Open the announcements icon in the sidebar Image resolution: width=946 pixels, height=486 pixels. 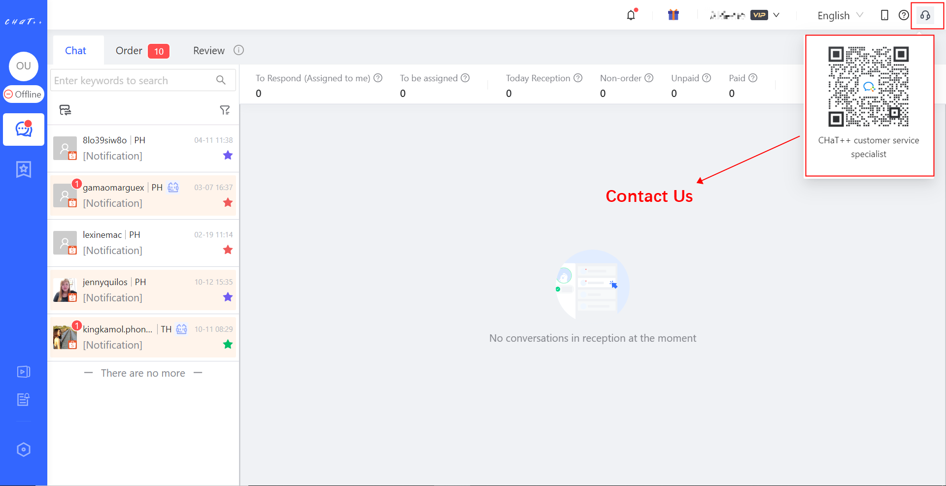coord(23,399)
